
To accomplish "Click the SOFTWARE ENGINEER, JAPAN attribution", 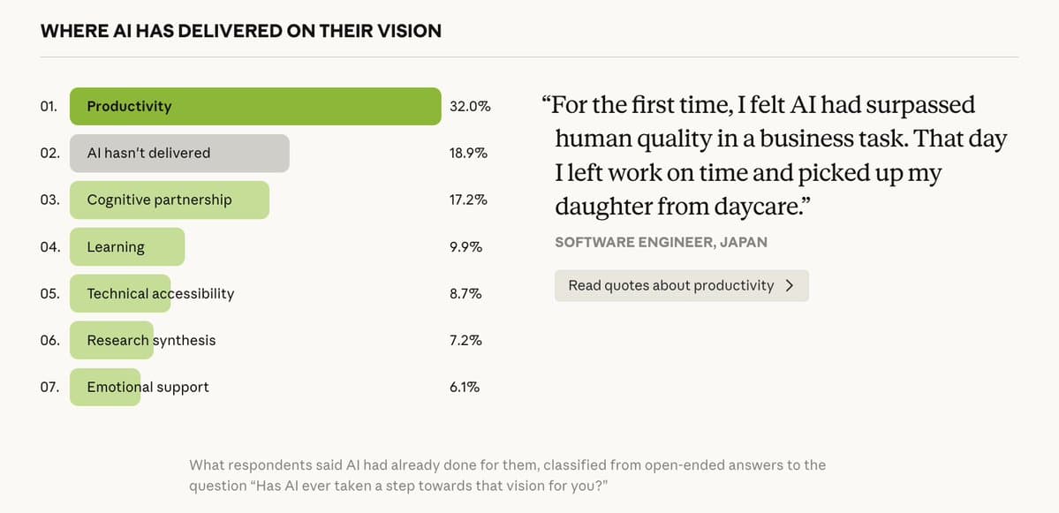I will click(661, 242).
